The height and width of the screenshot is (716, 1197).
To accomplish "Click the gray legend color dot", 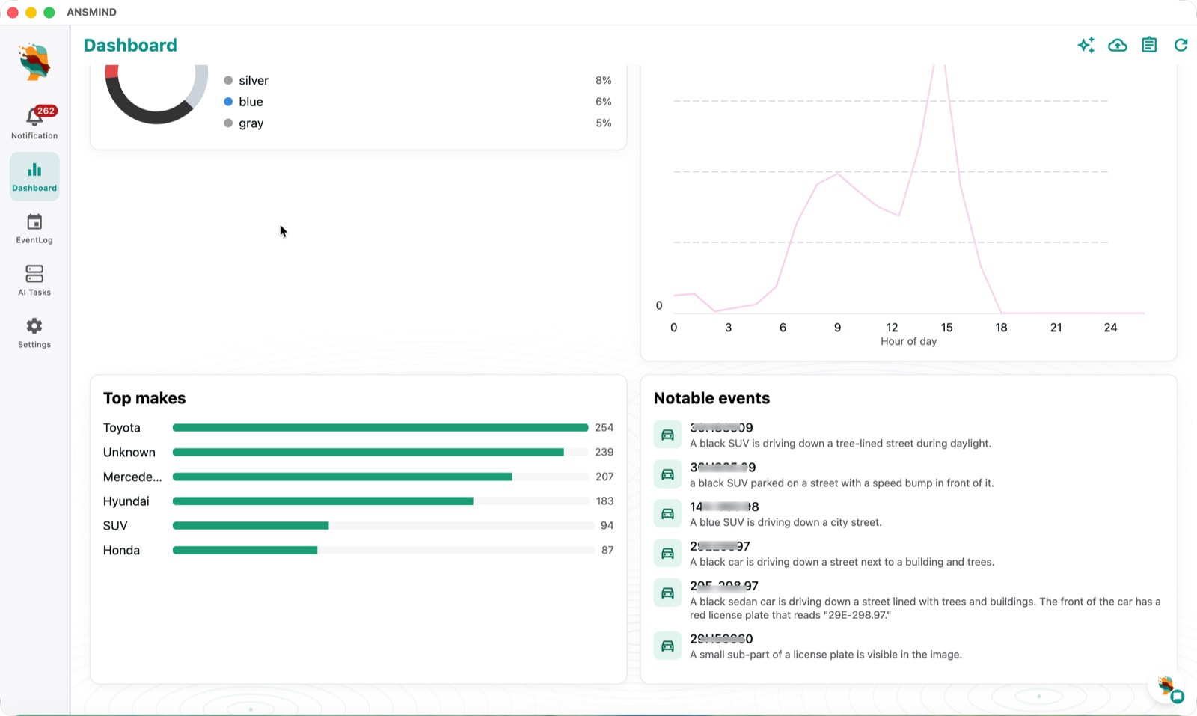I will coord(228,123).
